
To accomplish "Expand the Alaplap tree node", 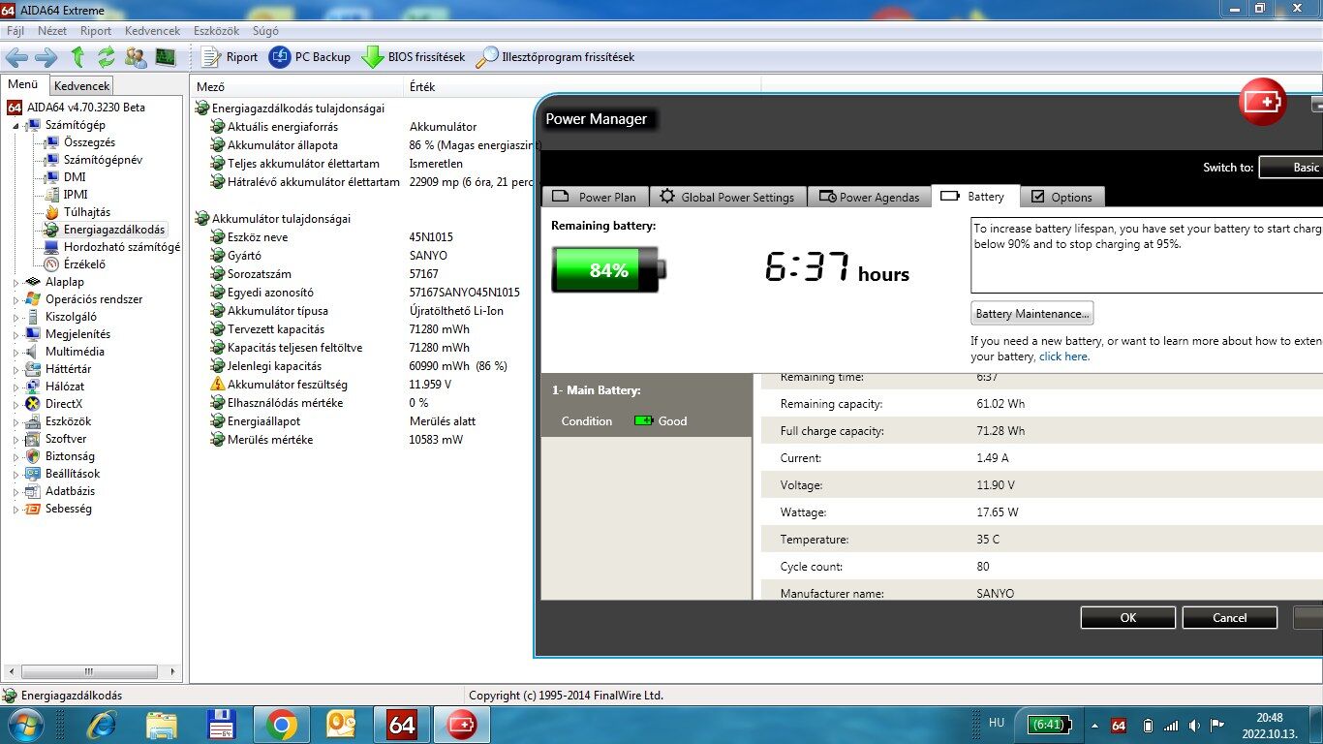I will tap(15, 282).
